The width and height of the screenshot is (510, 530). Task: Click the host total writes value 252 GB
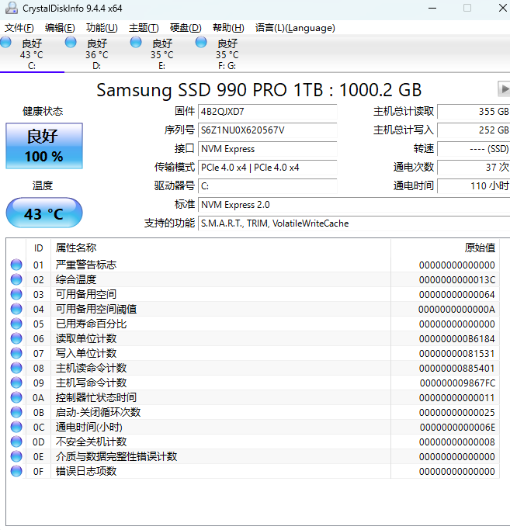[474, 130]
